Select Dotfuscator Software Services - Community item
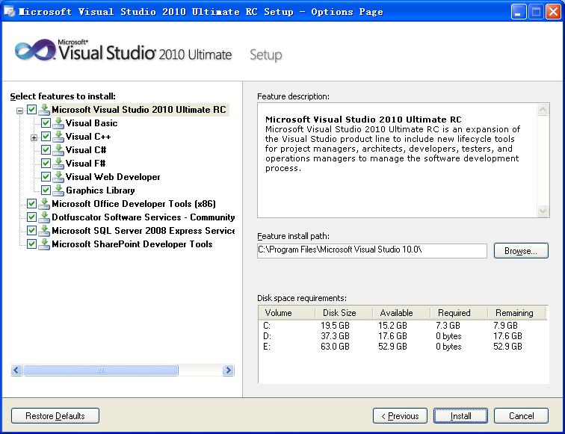Viewport: 565px width, 434px height. pos(143,217)
